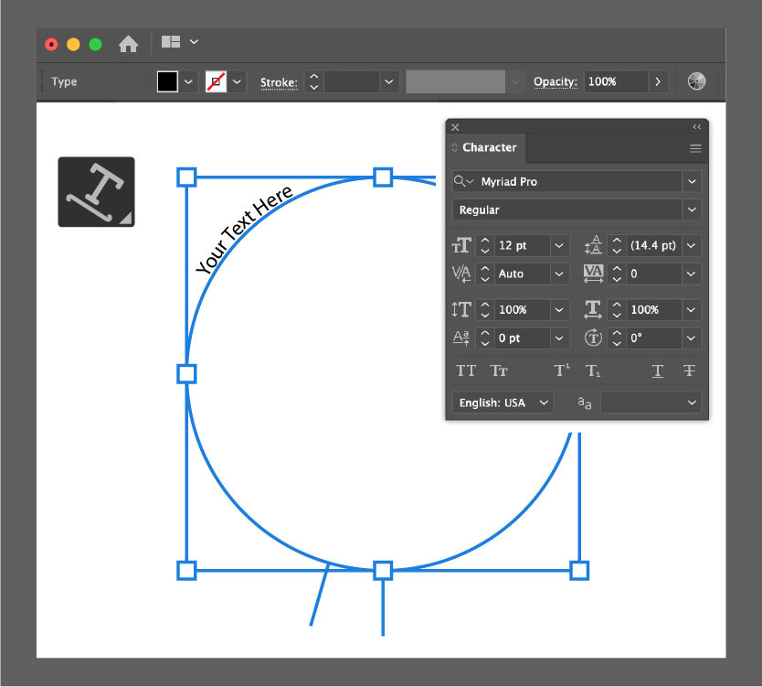Click the vertical scale icon
The width and height of the screenshot is (762, 687).
(x=461, y=309)
